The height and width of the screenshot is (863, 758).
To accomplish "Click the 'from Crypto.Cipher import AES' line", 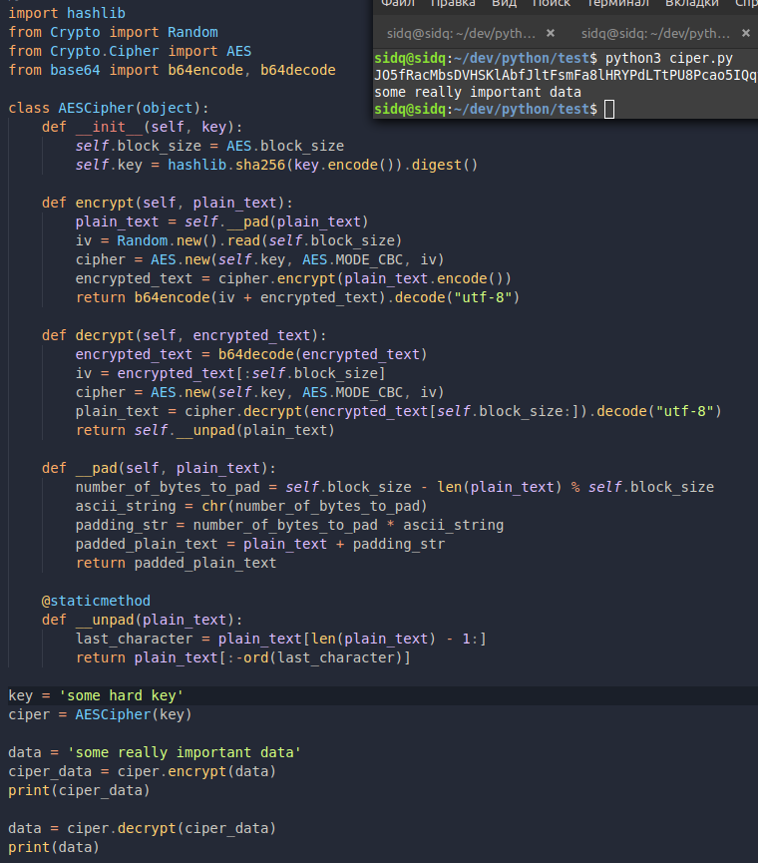I will pos(130,51).
